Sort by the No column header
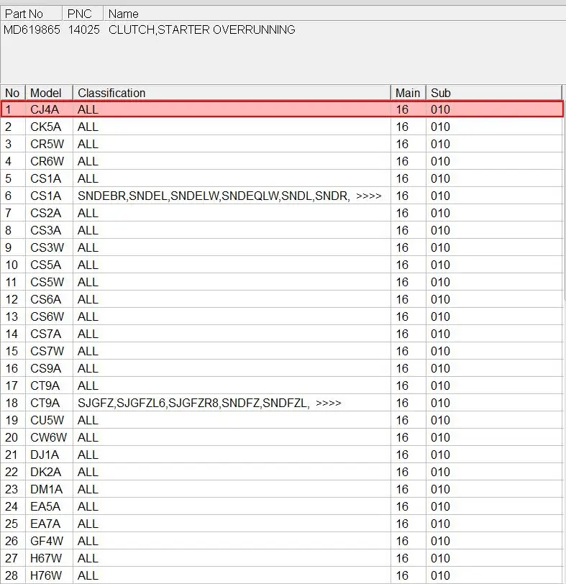 [13, 93]
